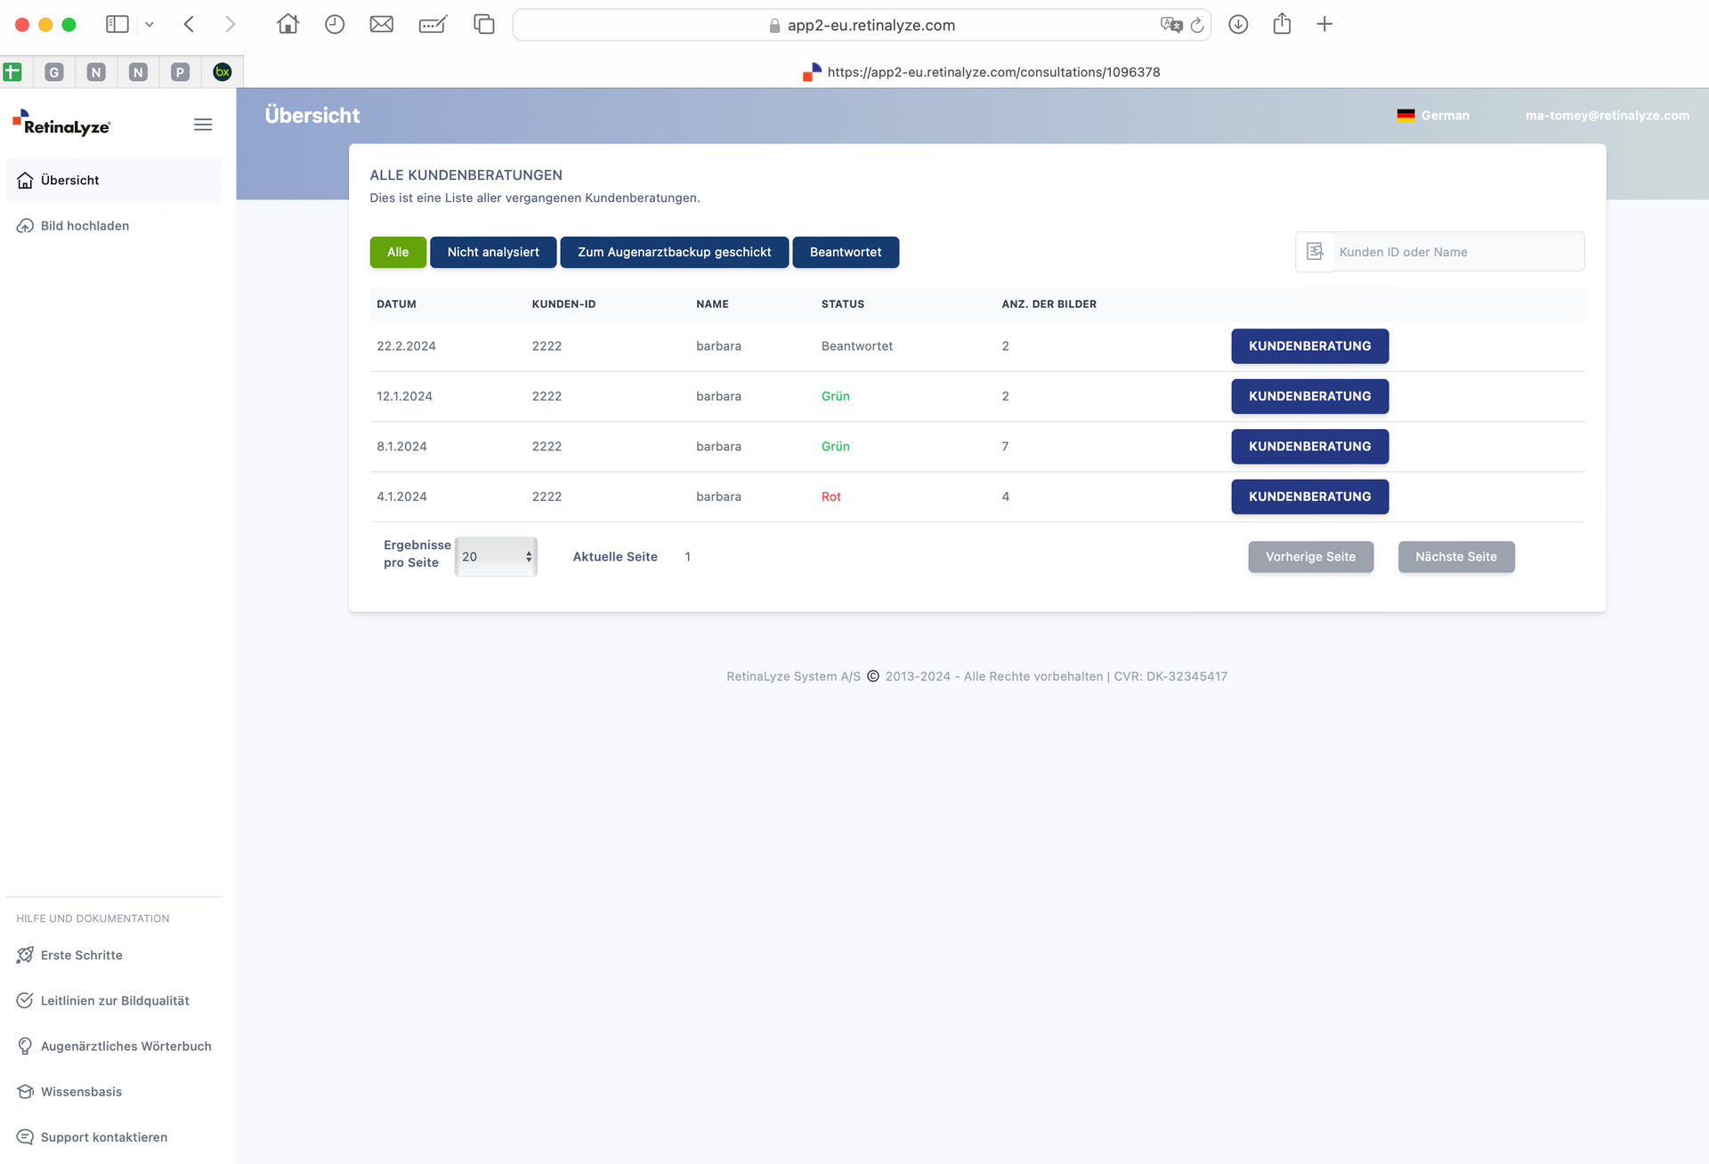Open a new tab with plus icon
The height and width of the screenshot is (1164, 1709).
(x=1324, y=24)
